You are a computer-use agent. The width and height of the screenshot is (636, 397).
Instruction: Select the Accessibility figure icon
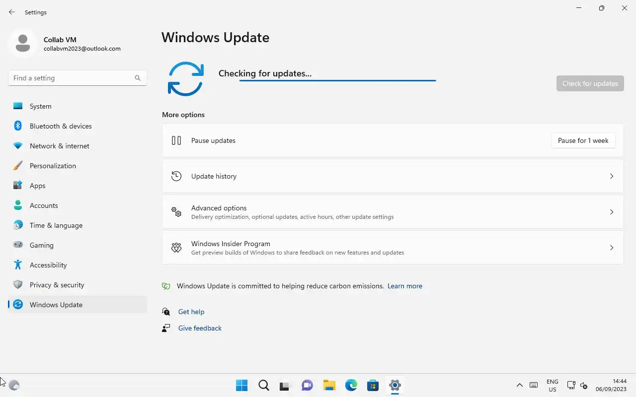[x=18, y=265]
